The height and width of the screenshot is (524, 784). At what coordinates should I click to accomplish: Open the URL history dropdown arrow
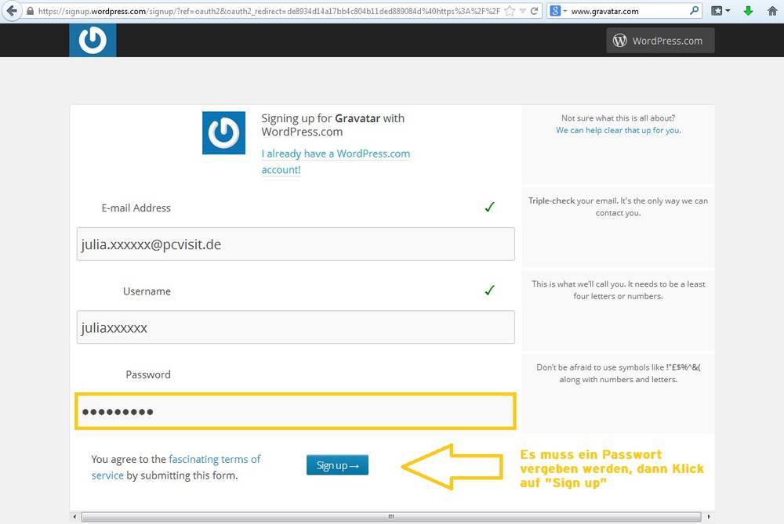click(x=523, y=11)
